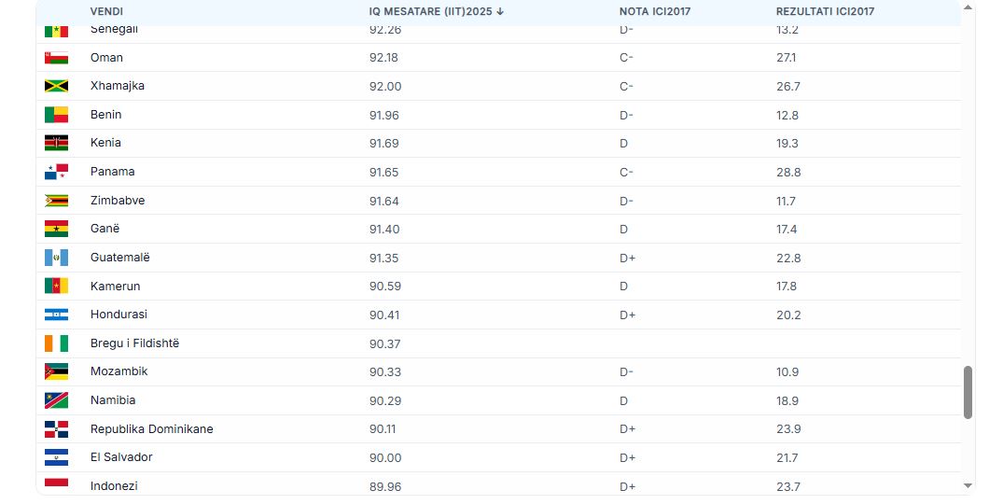Click the Panama flag icon
The height and width of the screenshot is (504, 989).
(x=56, y=172)
